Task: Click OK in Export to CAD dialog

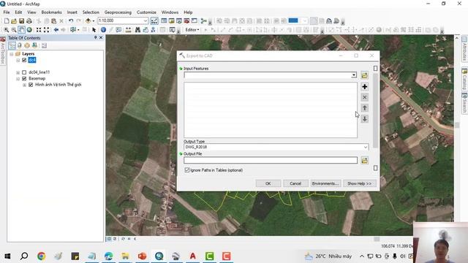Action: coord(268,183)
